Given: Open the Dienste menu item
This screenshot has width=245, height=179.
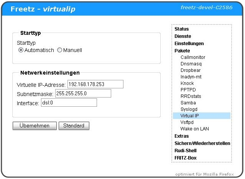Looking at the screenshot, I should coord(183,36).
